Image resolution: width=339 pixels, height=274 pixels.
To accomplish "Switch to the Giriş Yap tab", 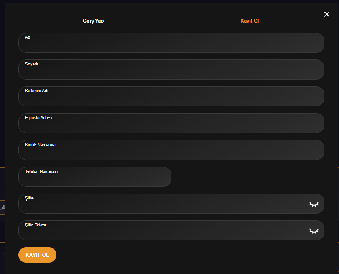I will [93, 21].
